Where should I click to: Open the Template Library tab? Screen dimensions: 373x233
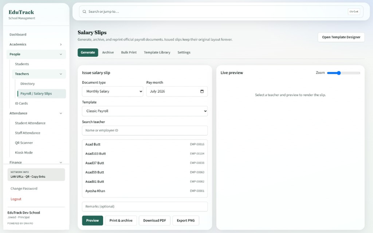(157, 52)
